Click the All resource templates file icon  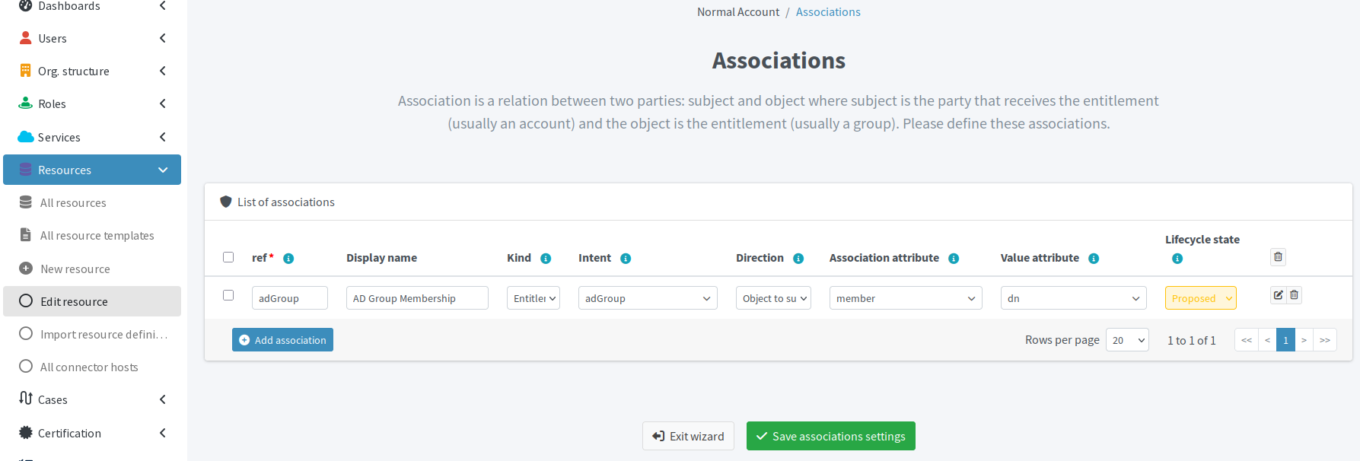[26, 235]
